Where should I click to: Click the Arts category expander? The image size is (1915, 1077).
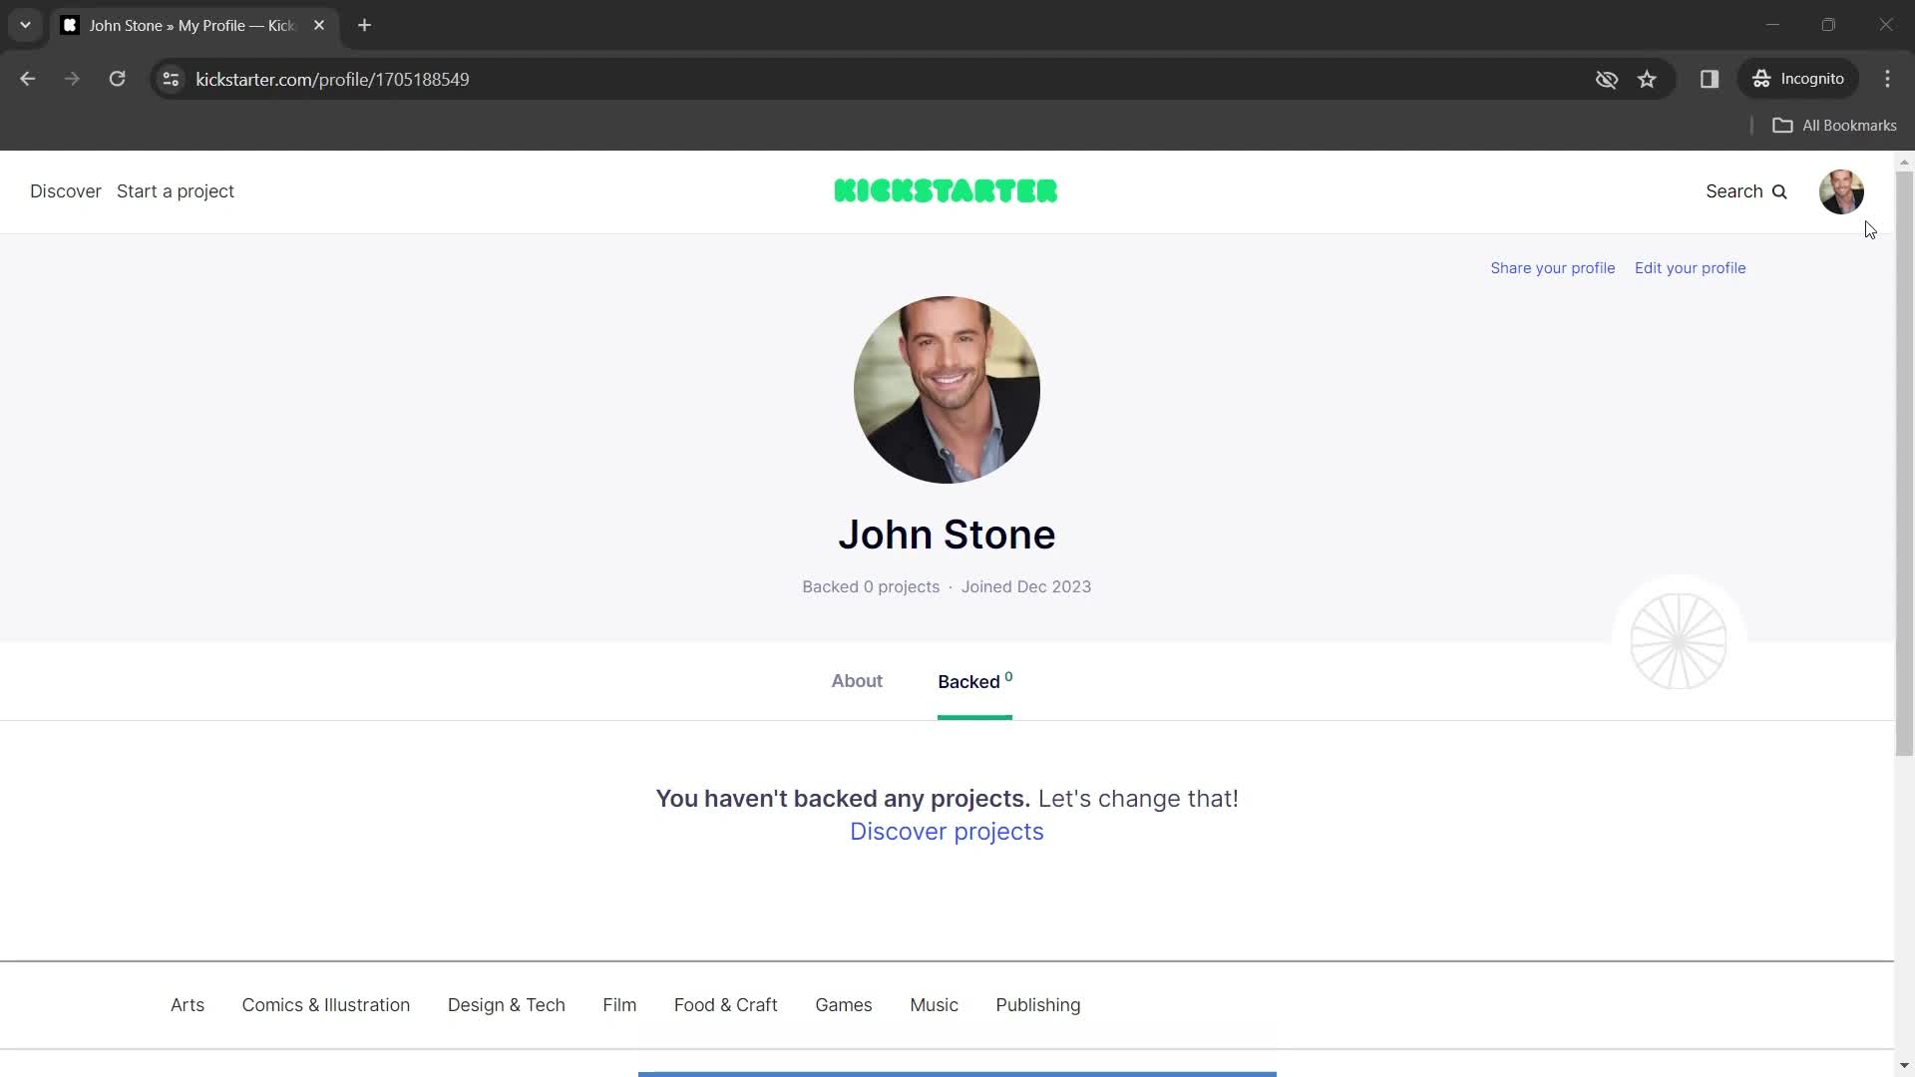[x=189, y=1004]
